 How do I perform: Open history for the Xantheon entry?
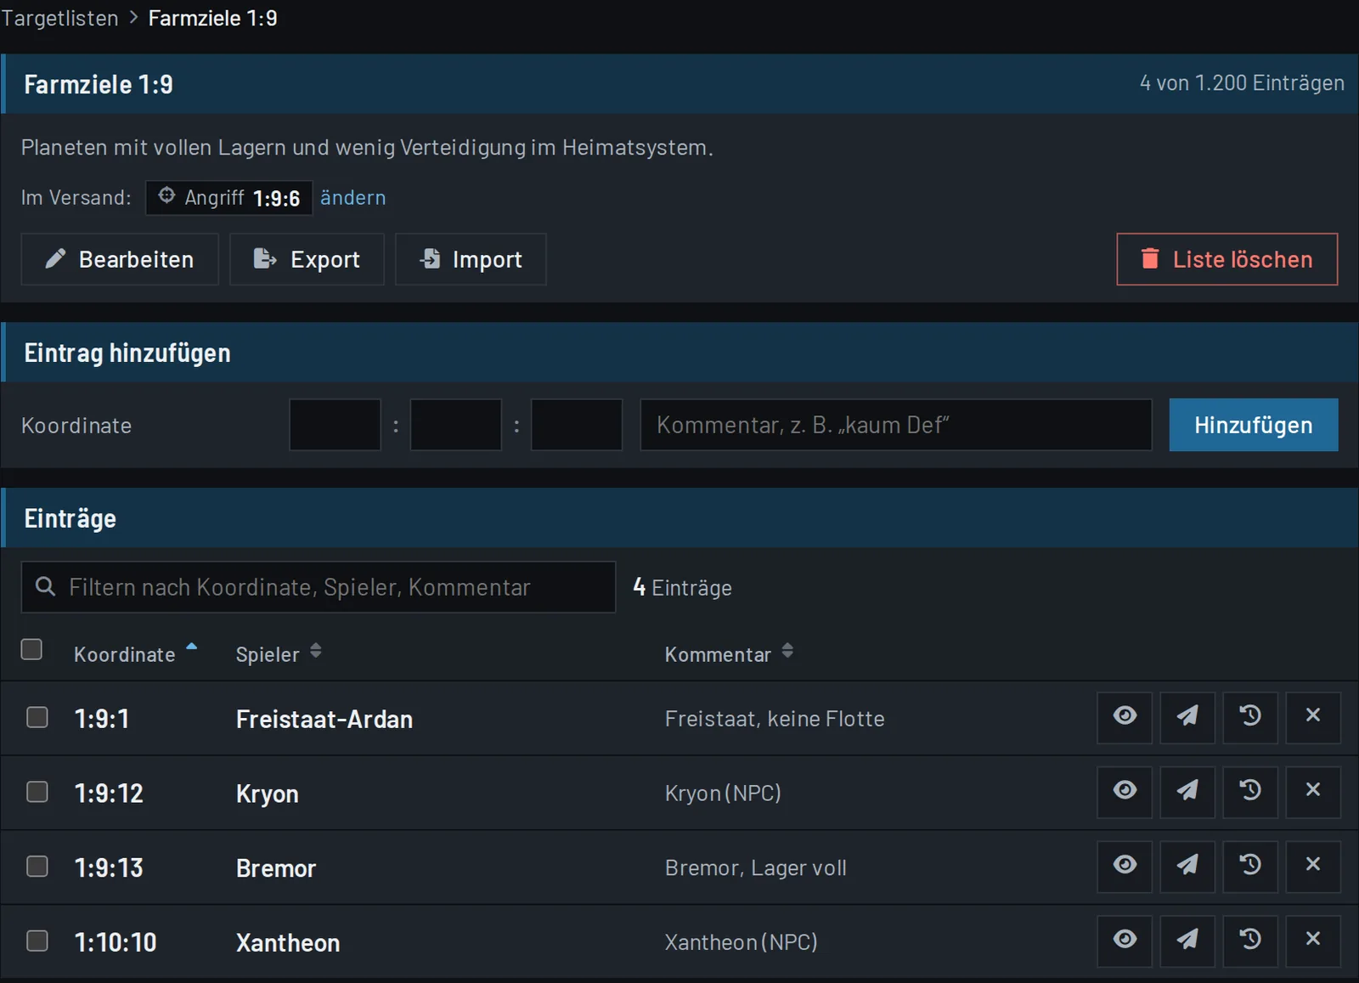[x=1250, y=941]
